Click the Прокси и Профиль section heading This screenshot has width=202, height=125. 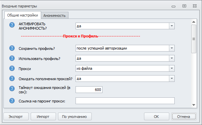coord(81,36)
